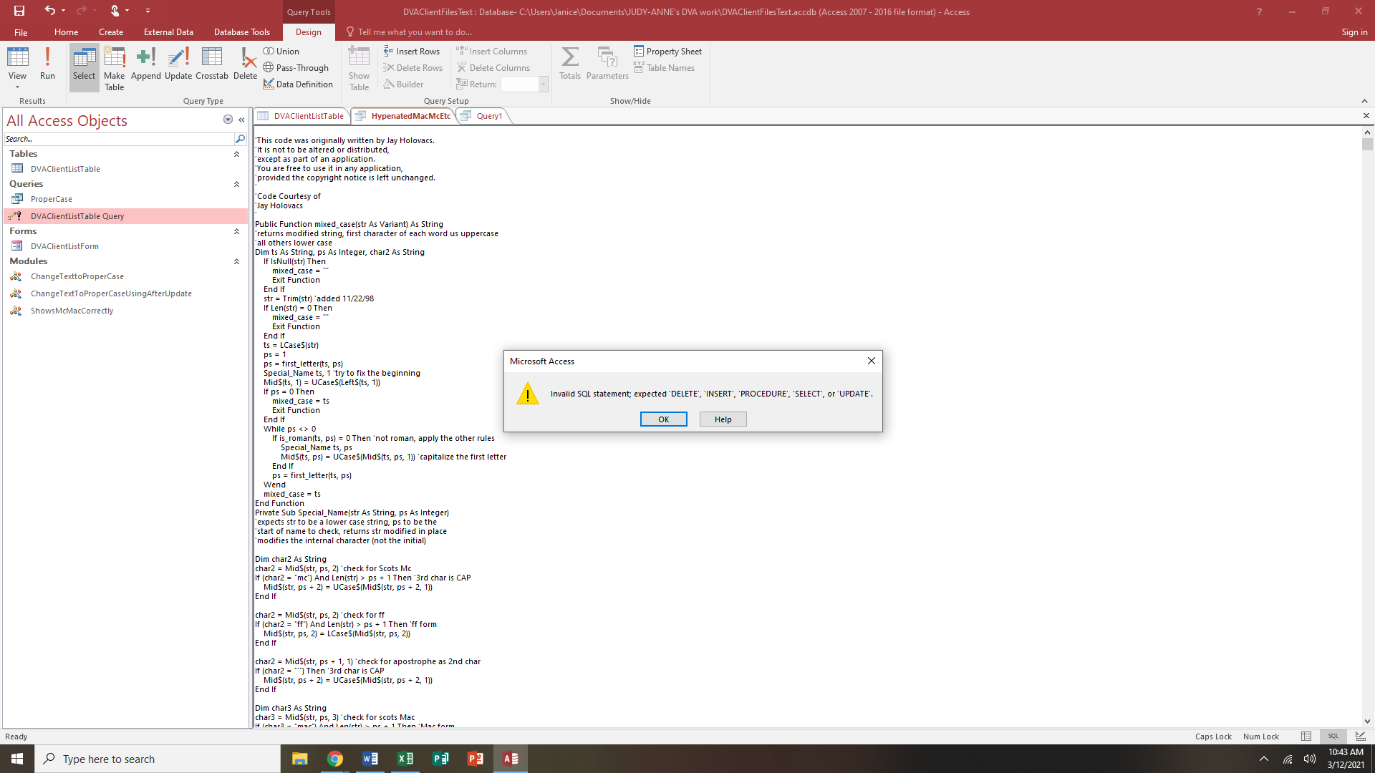Open the View button in Results group
Viewport: 1375px width, 773px height.
click(x=17, y=68)
